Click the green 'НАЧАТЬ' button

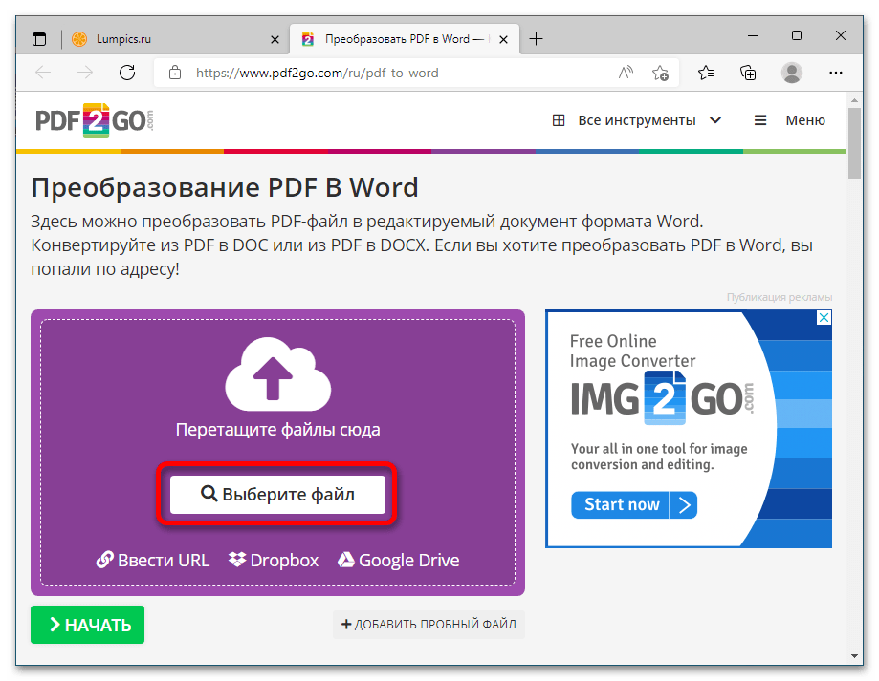coord(87,625)
